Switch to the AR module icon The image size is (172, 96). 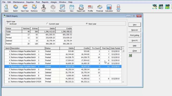(161, 7)
